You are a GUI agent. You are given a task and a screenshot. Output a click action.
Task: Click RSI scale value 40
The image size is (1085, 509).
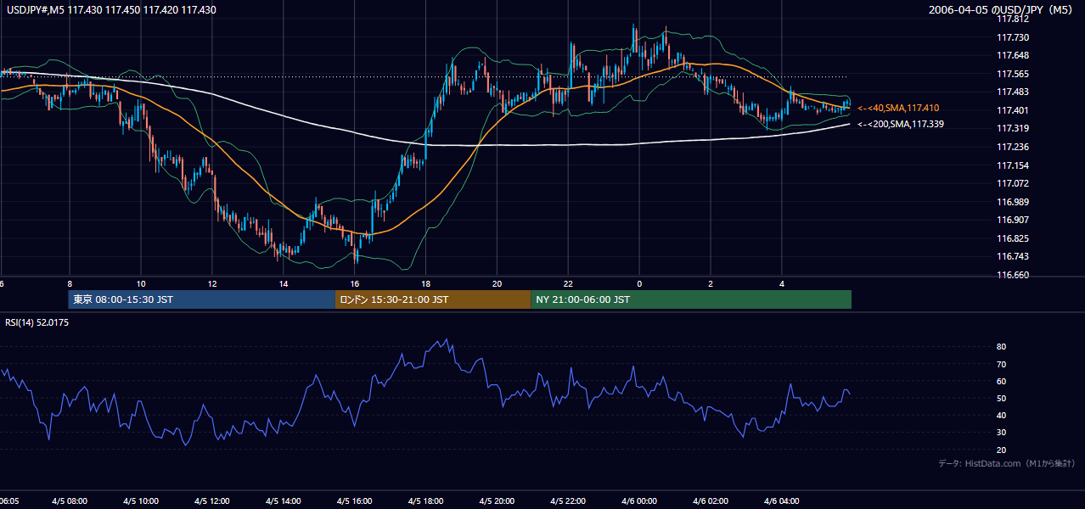point(1001,415)
